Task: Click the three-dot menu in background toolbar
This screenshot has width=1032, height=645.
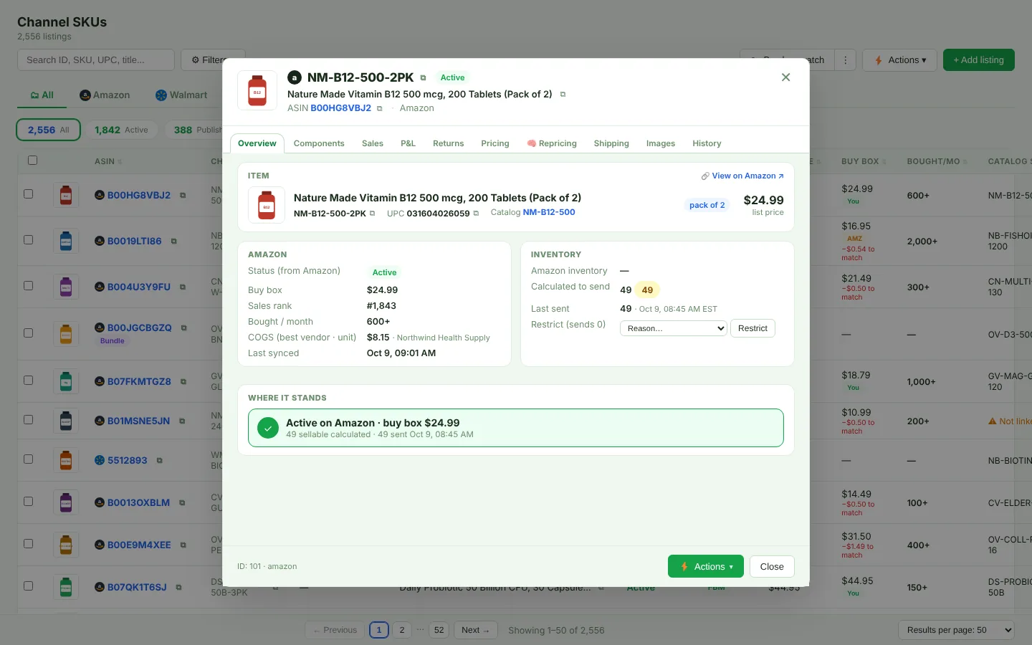Action: 846,60
